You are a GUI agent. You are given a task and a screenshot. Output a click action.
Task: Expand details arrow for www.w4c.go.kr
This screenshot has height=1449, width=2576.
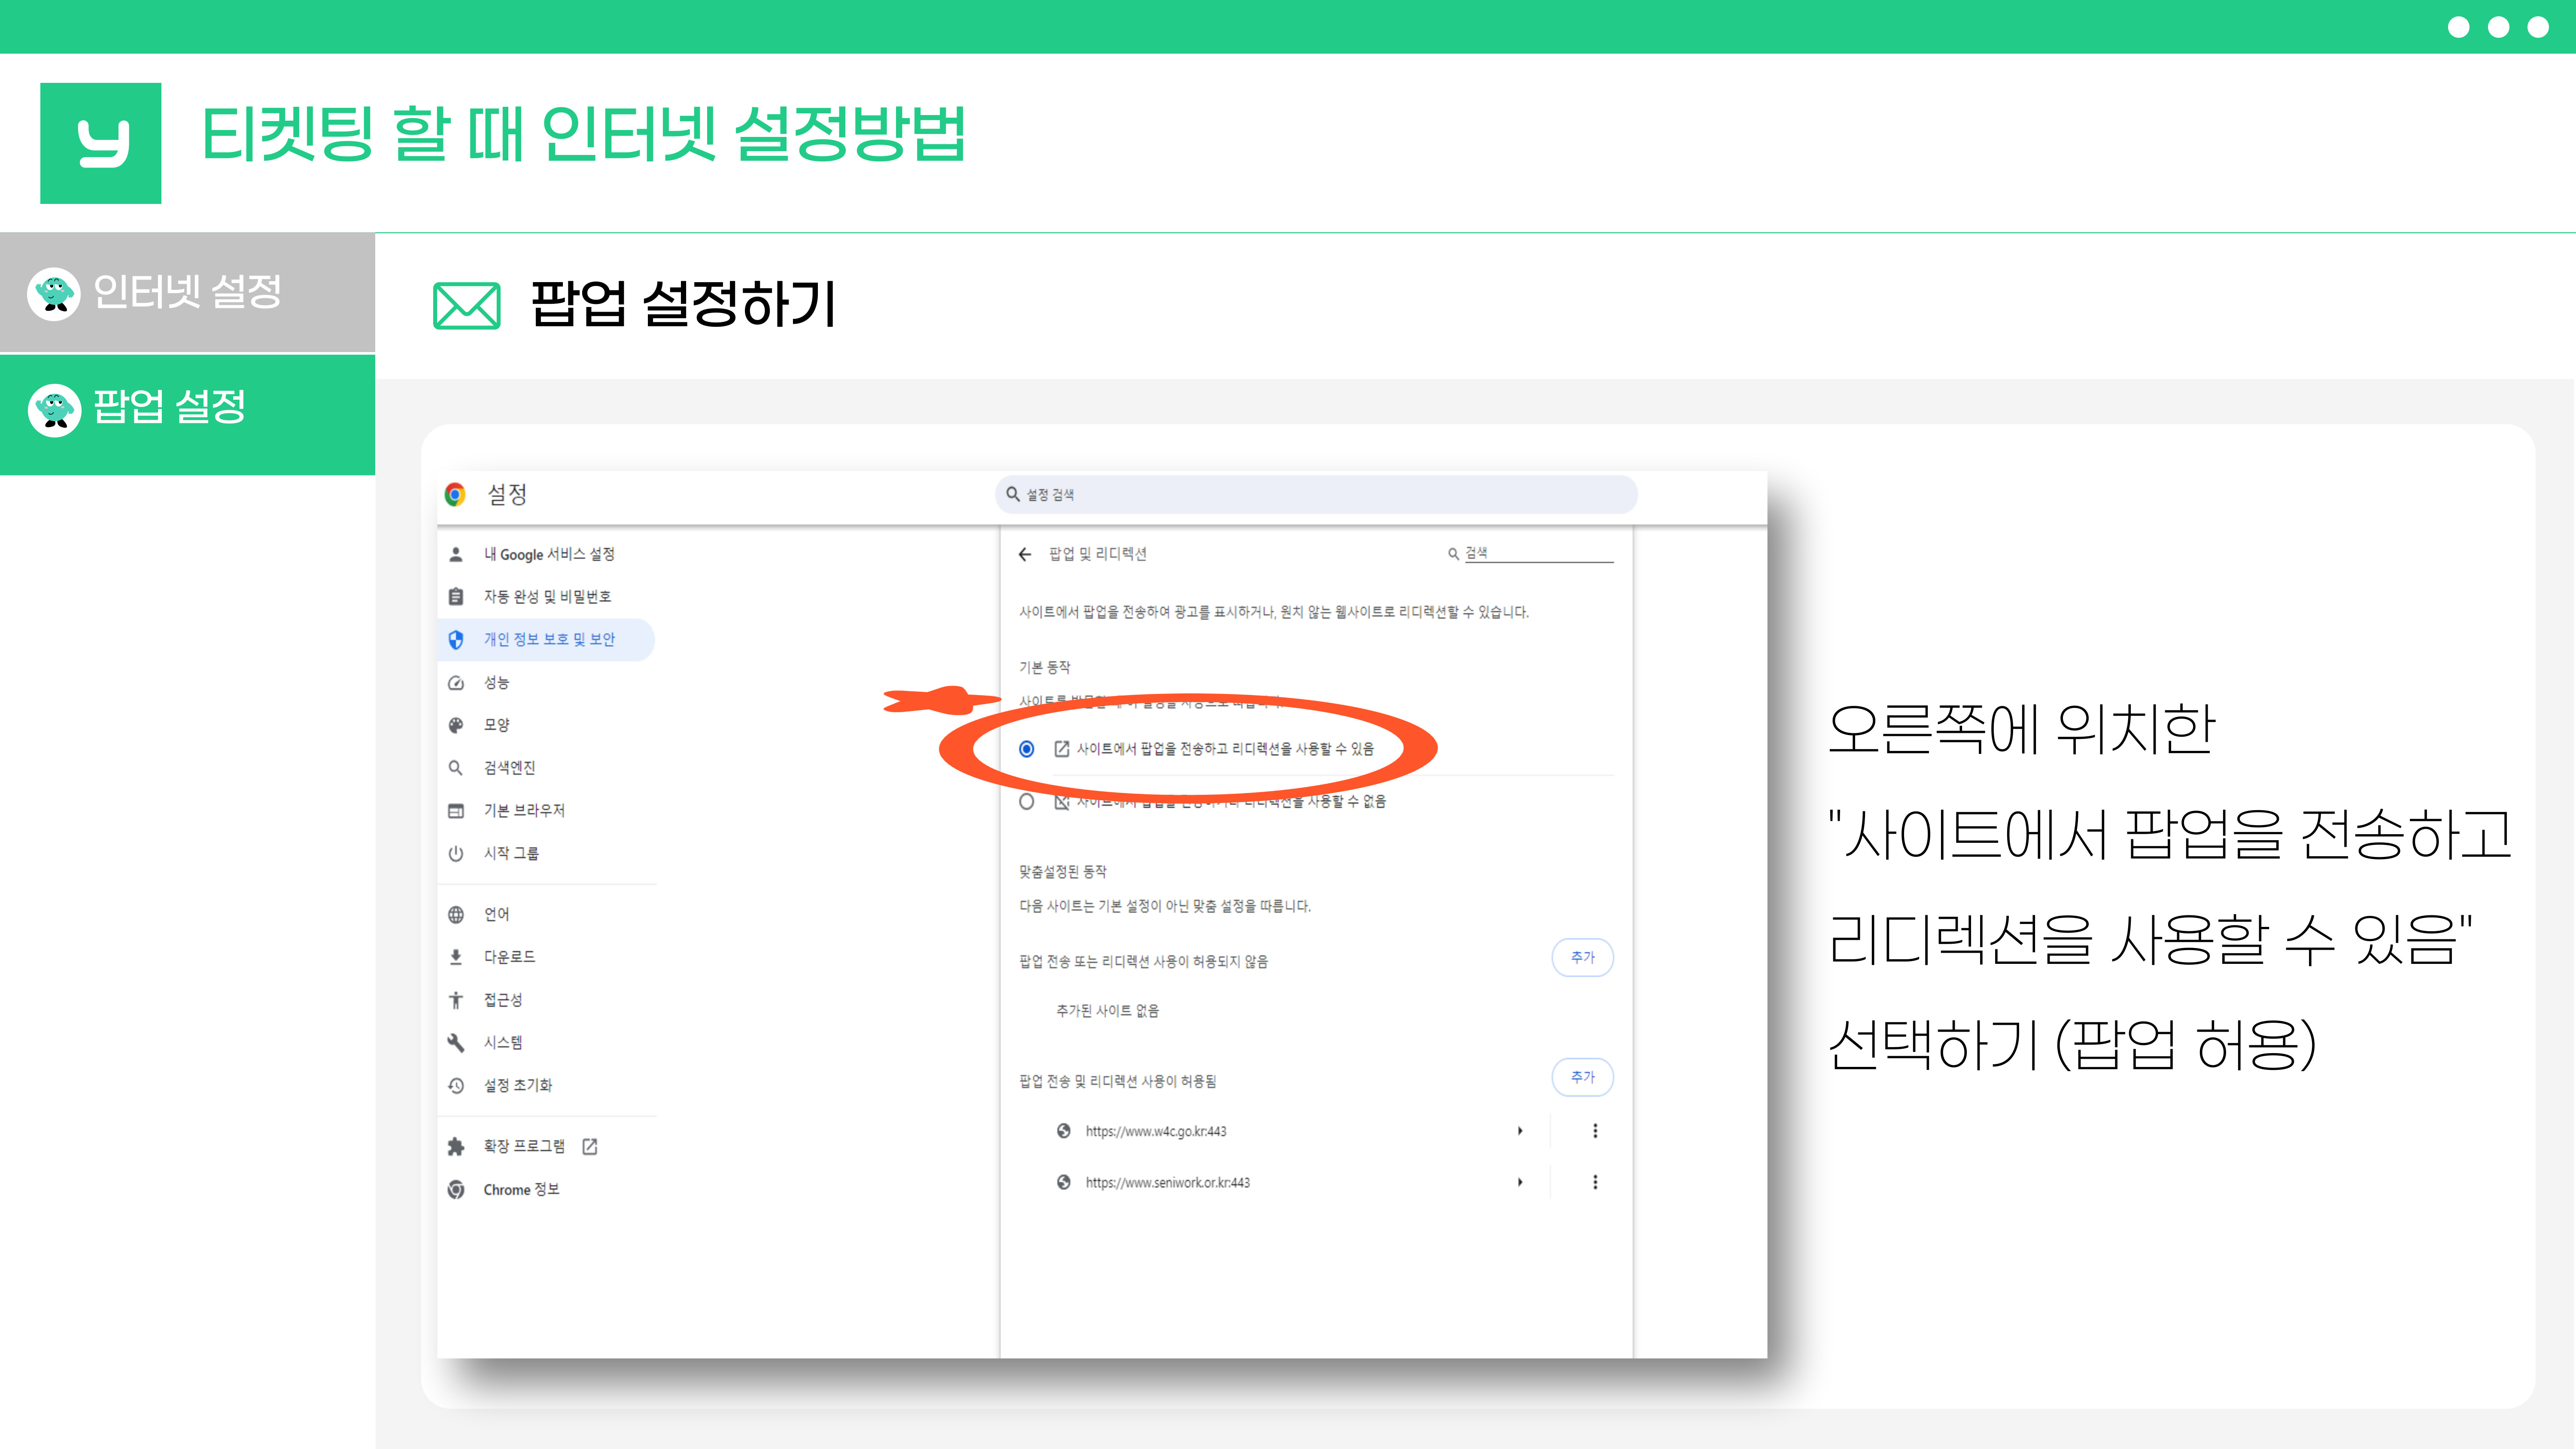pos(1520,1131)
